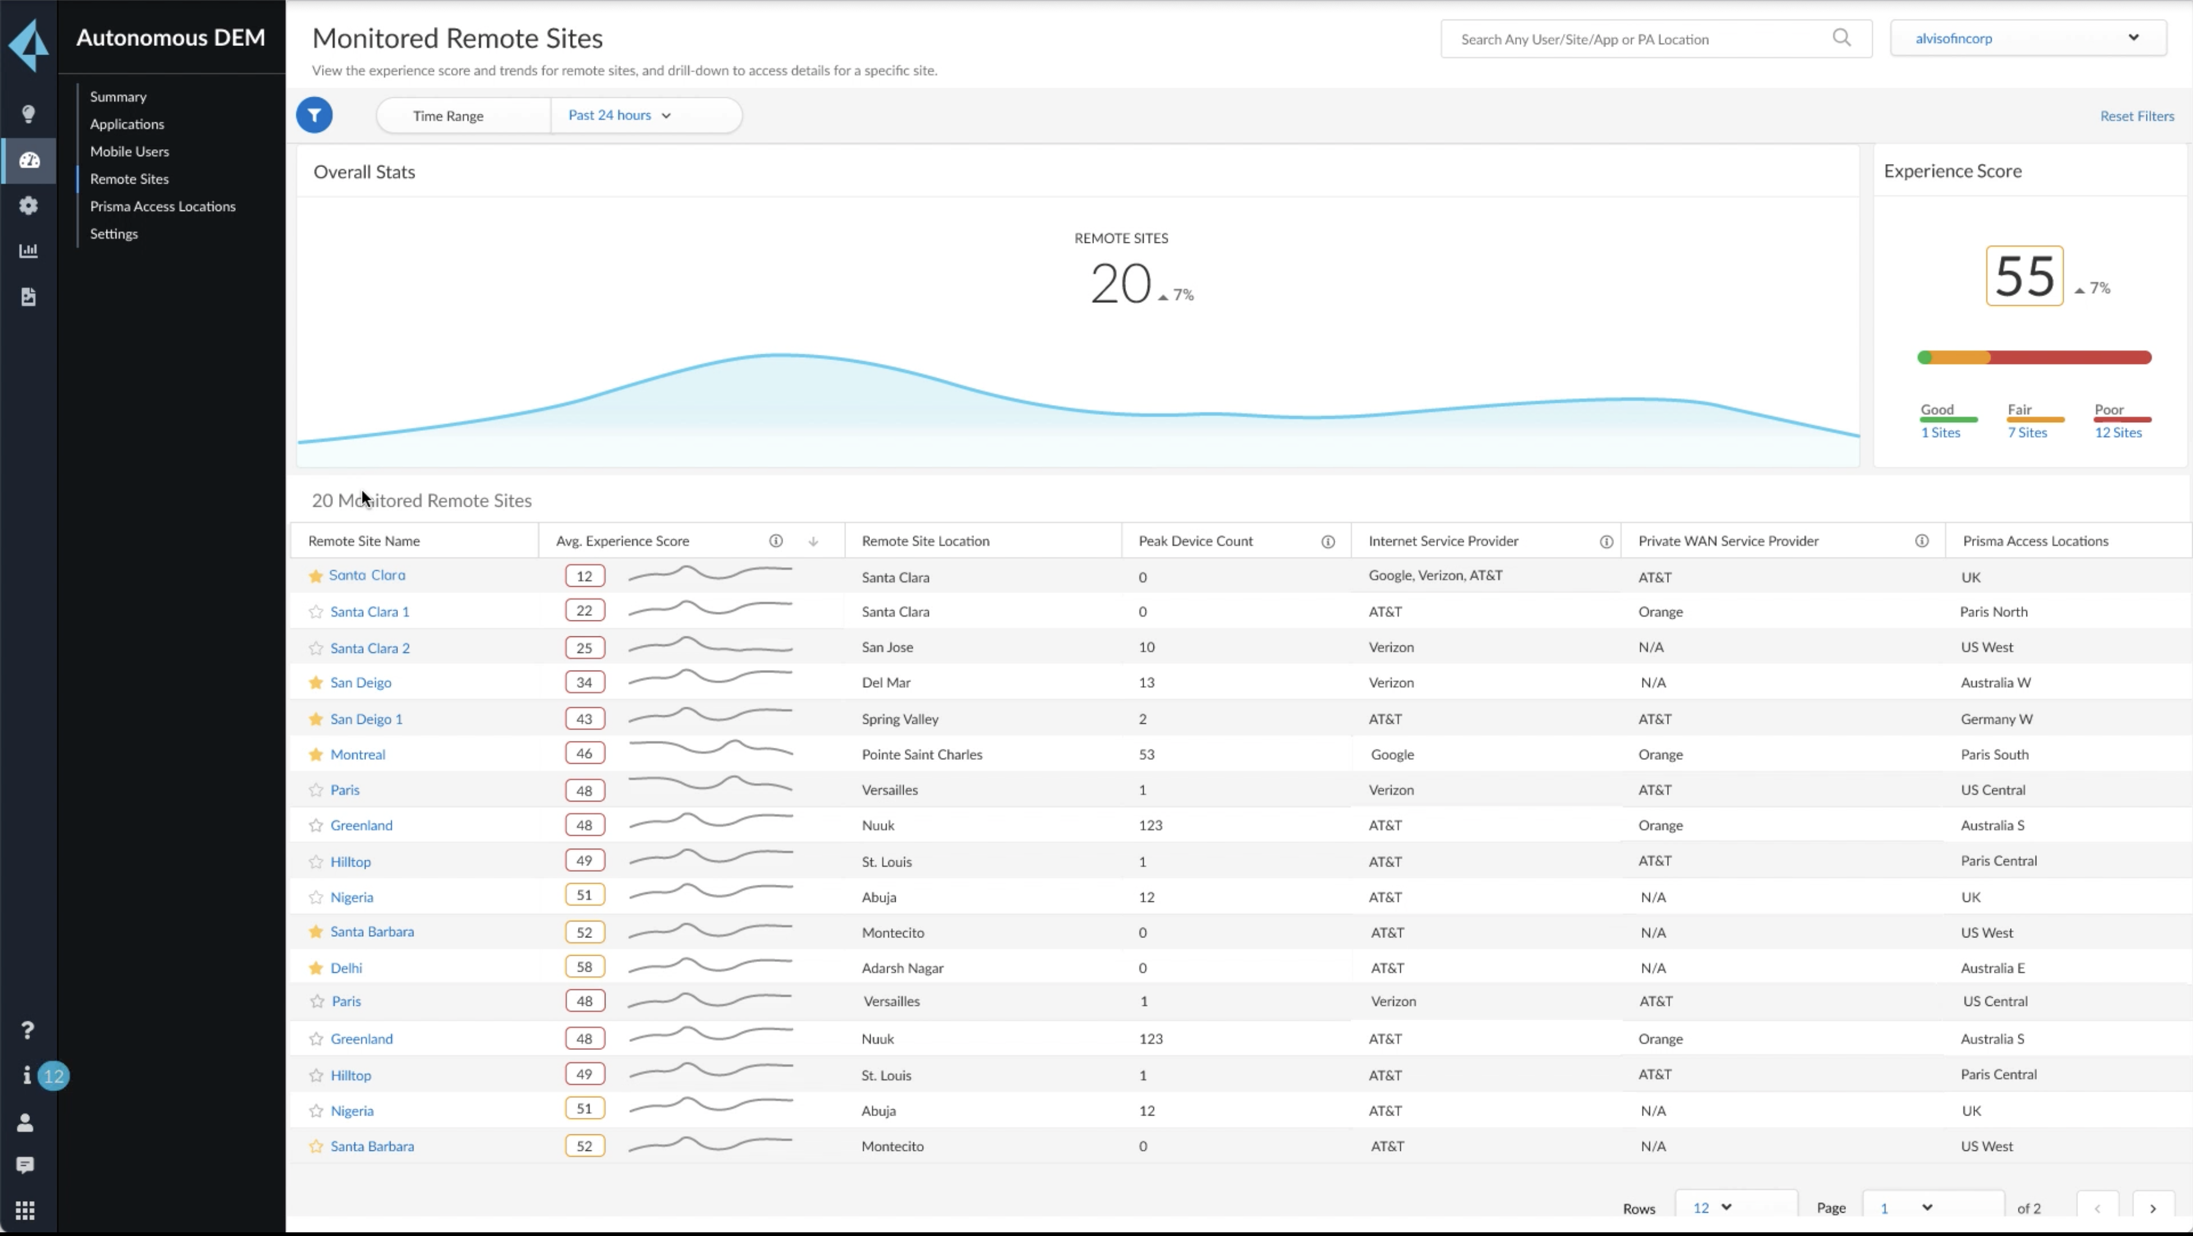Image resolution: width=2193 pixels, height=1236 pixels.
Task: Click the experience score color bar
Action: (x=2034, y=357)
